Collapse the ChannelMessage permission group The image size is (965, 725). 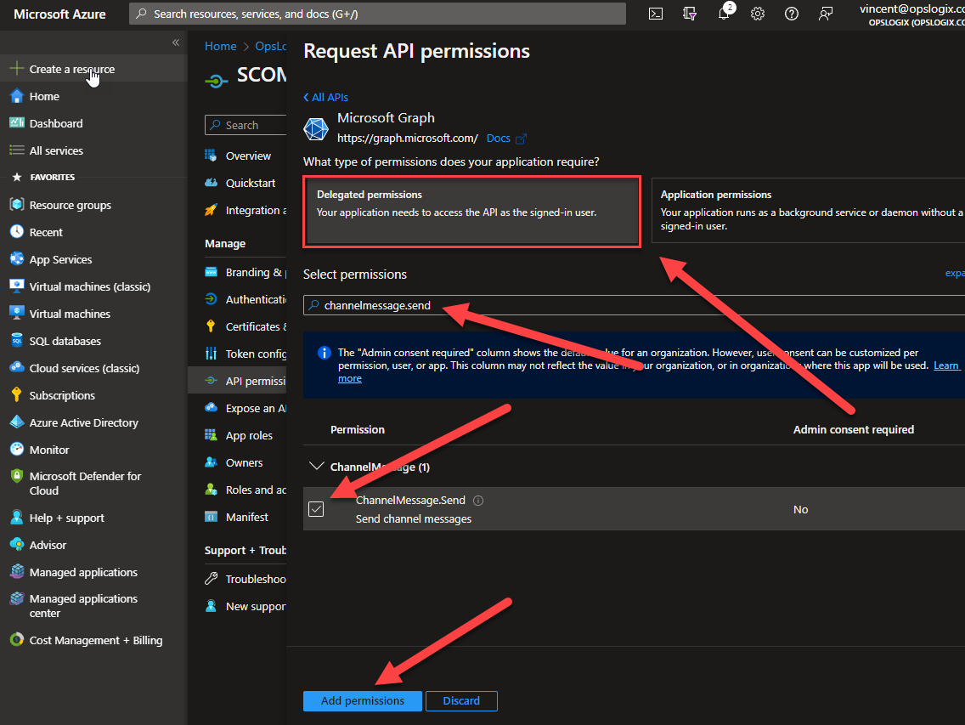click(317, 467)
